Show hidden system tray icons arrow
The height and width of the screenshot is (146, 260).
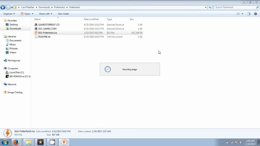click(x=222, y=142)
